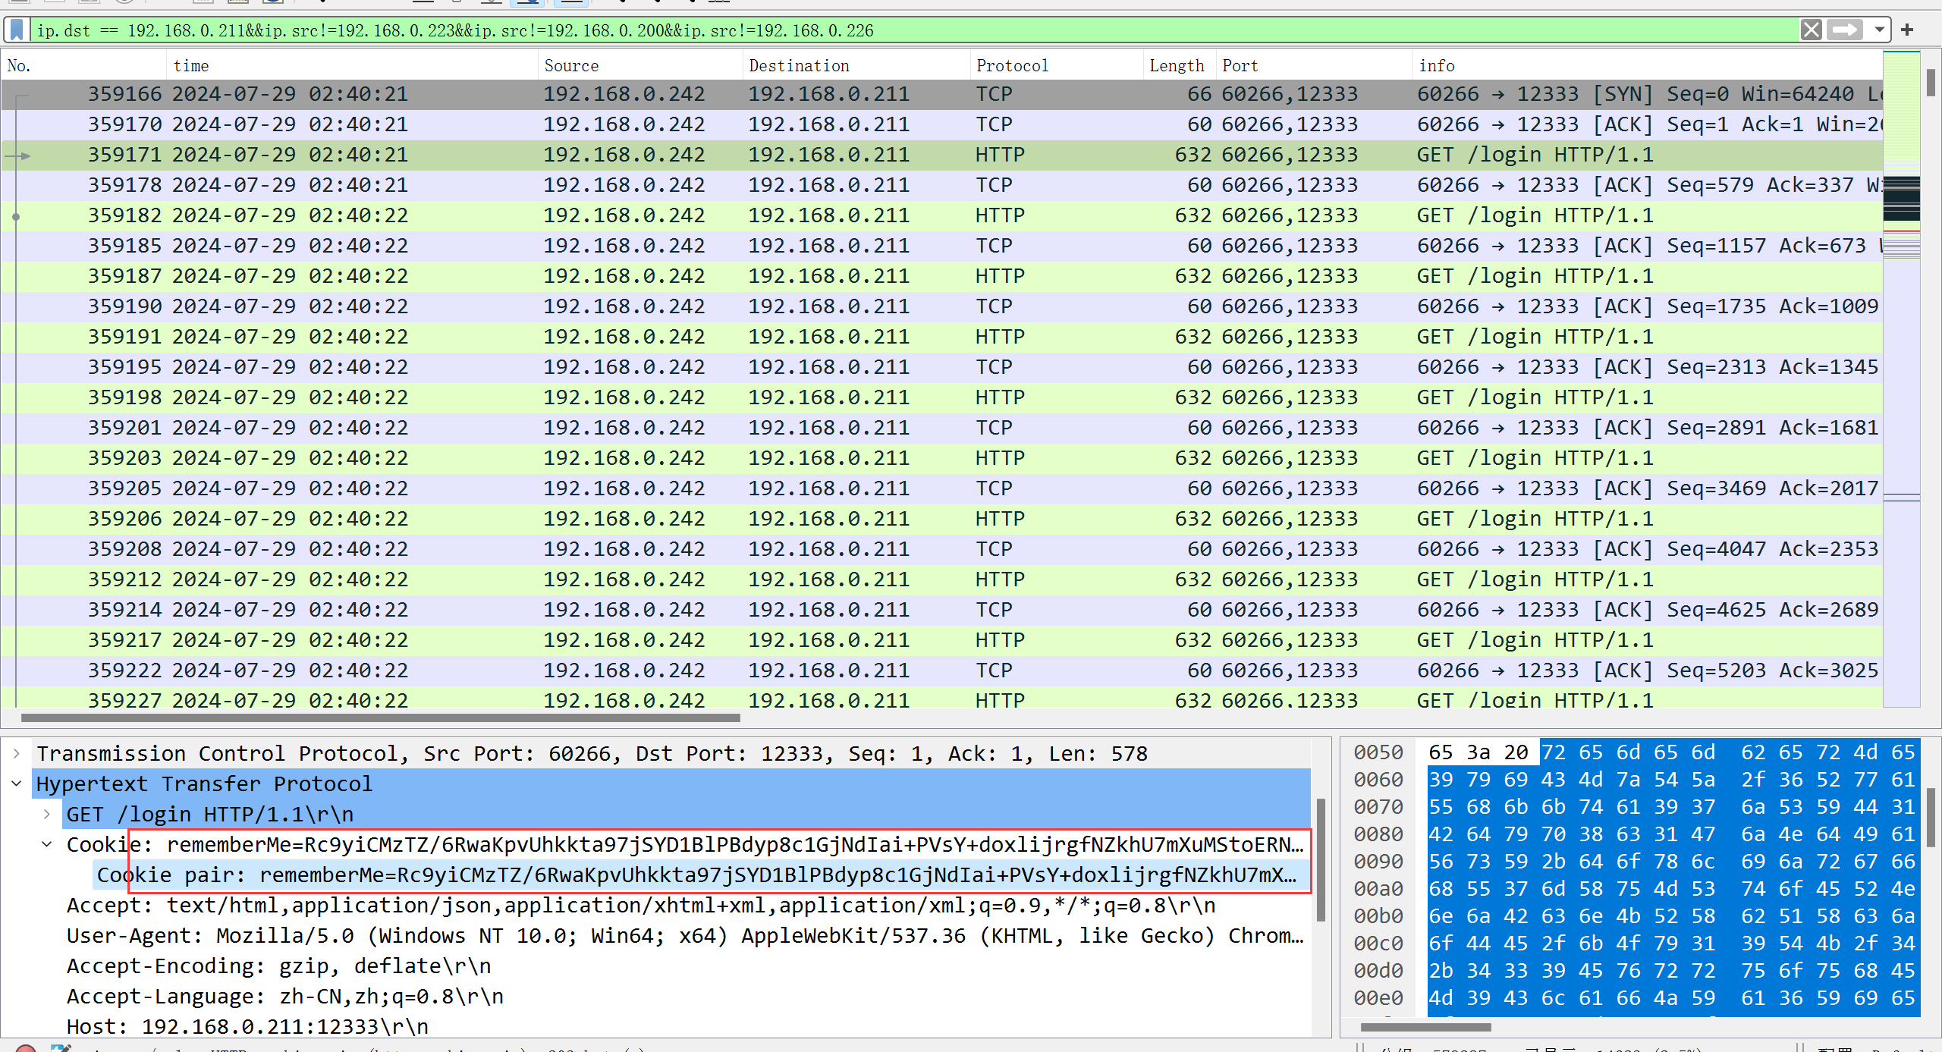Image resolution: width=1942 pixels, height=1052 pixels.
Task: Select the Hypertext Transfer Protocol line text
Action: pyautogui.click(x=204, y=784)
